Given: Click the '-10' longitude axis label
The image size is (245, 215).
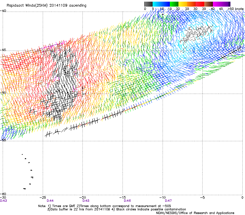Looking at the screenshot, I should click(x=163, y=197).
